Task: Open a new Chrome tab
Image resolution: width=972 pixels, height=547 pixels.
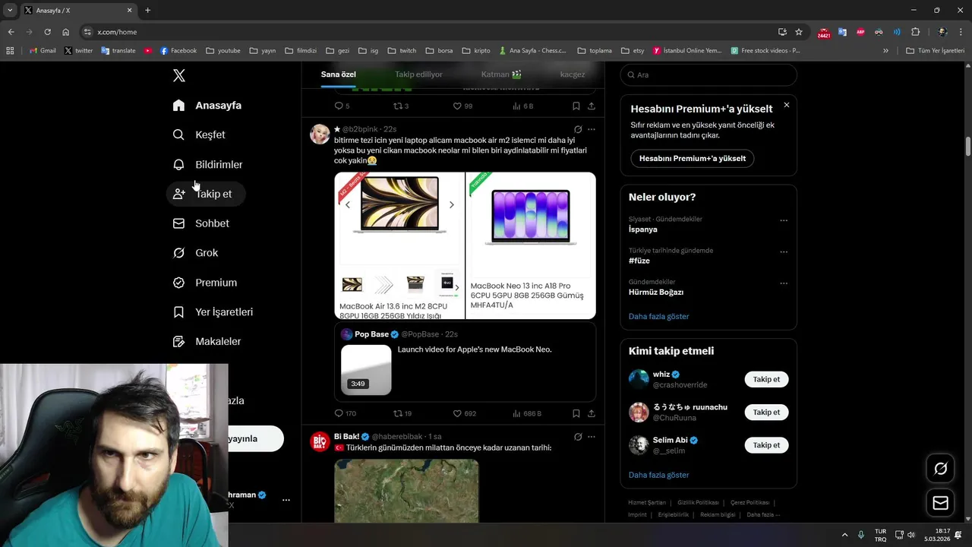Action: [x=147, y=11]
